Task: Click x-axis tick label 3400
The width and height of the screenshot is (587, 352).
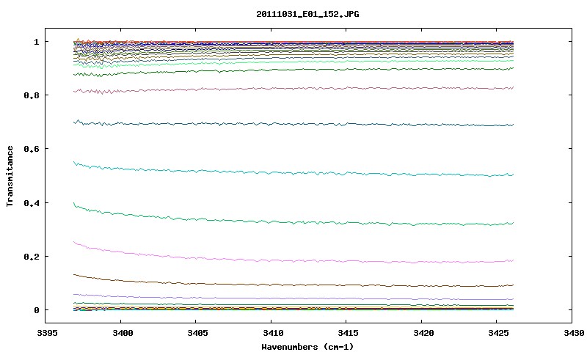Action: click(x=123, y=333)
